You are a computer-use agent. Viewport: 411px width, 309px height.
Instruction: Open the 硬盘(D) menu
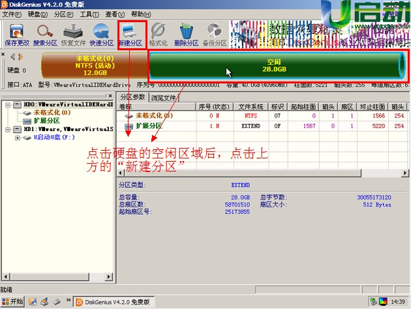pyautogui.click(x=38, y=14)
